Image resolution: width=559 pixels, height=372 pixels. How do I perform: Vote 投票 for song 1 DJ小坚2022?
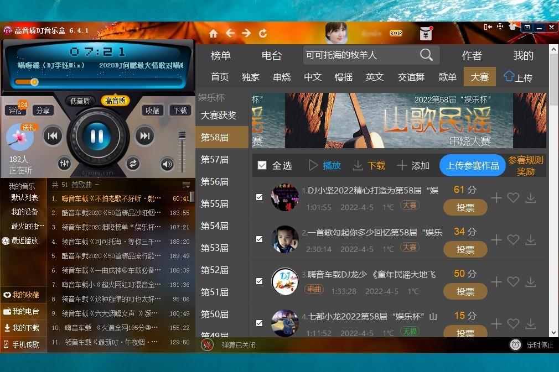coord(465,207)
